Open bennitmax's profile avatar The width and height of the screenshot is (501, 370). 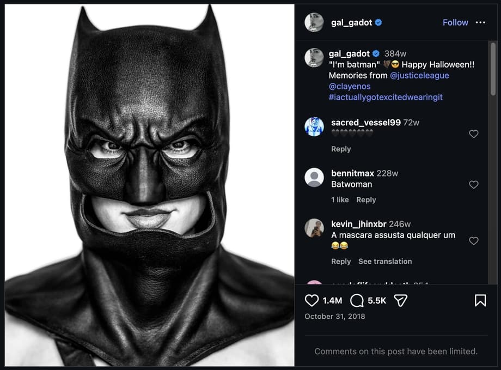tap(314, 177)
